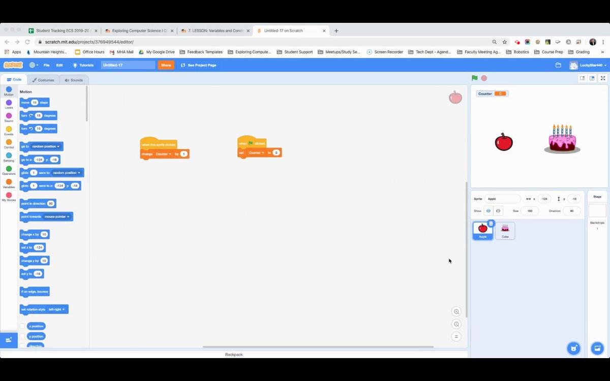610x381 pixels.
Task: Open the mouse-pointer dropdown in point towards block
Action: pos(57,216)
